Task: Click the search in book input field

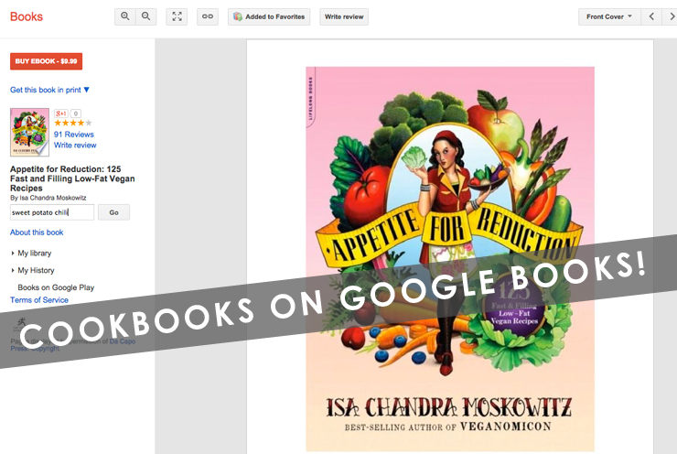Action: click(x=52, y=212)
